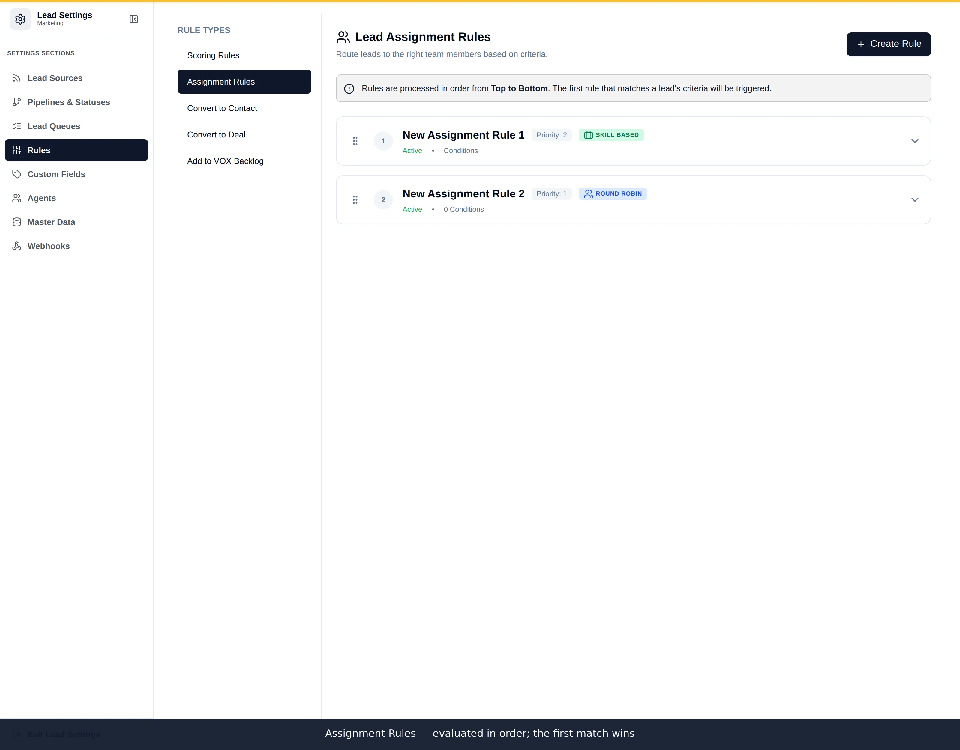Screen dimensions: 960x750
Task: Click the Lead Sources feed icon
Action: click(x=17, y=78)
